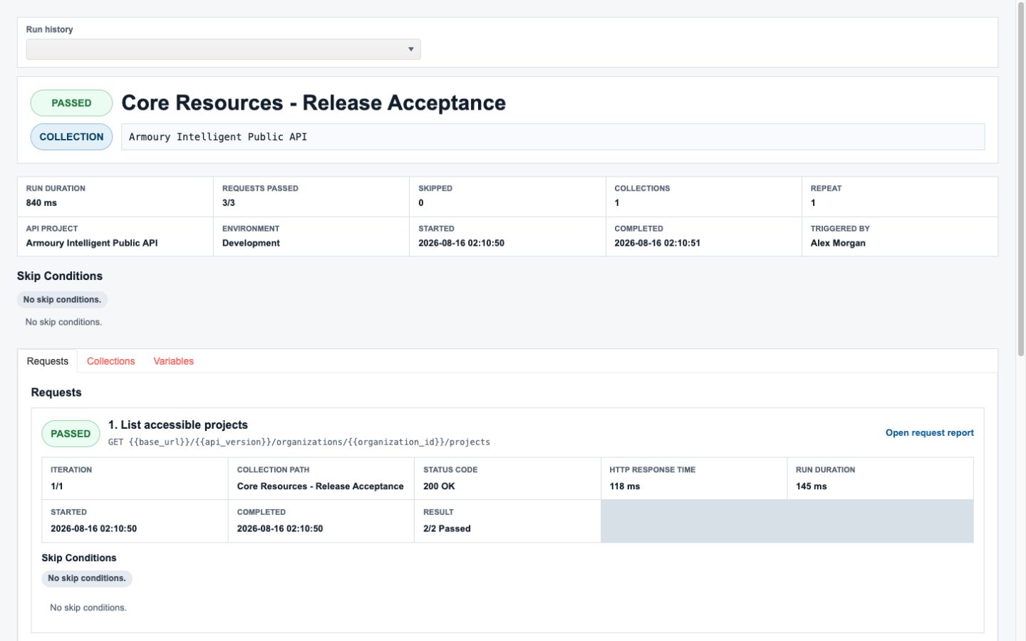
Task: Click the top No skip conditions pill
Action: (x=62, y=300)
